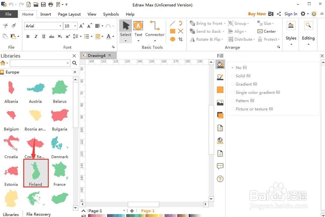Open the picture panel icon
Image resolution: width=325 pixels, height=217 pixels.
point(220,103)
